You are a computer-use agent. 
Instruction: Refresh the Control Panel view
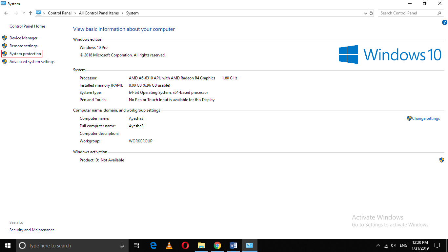371,13
